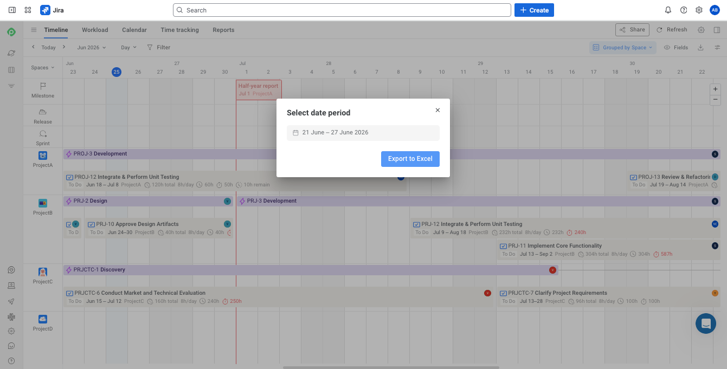727x369 pixels.
Task: Click the Share button
Action: pos(632,30)
